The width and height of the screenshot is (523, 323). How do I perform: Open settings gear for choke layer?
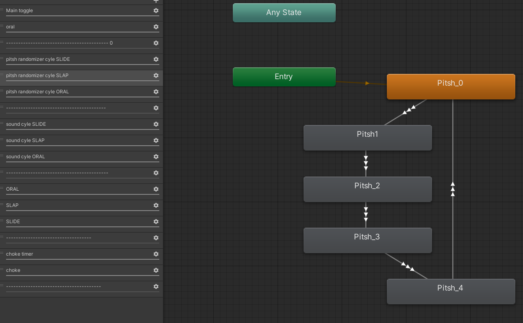pos(156,270)
